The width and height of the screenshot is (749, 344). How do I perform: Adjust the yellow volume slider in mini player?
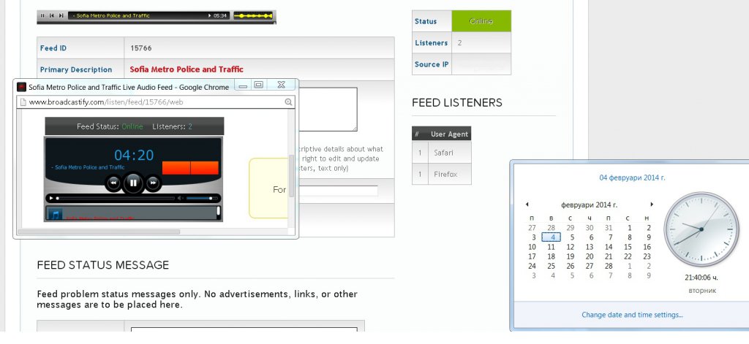[x=253, y=16]
